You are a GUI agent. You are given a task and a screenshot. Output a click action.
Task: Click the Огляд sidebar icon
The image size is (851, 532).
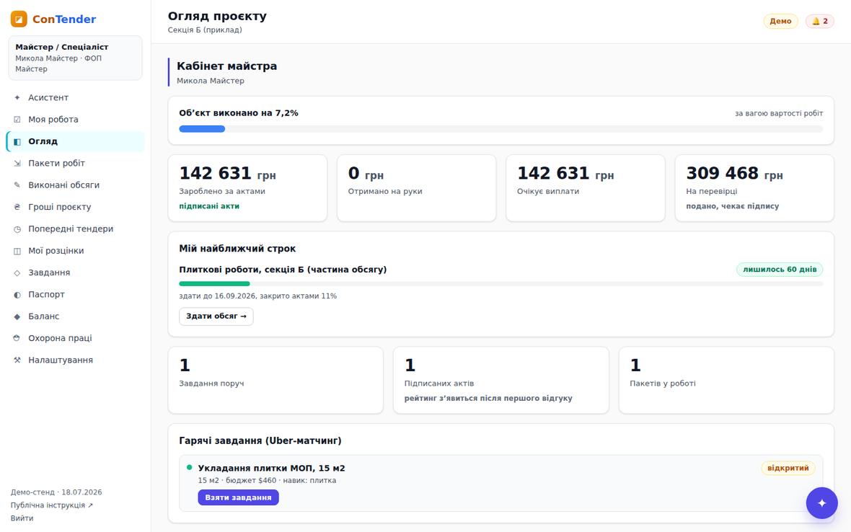[x=17, y=141]
